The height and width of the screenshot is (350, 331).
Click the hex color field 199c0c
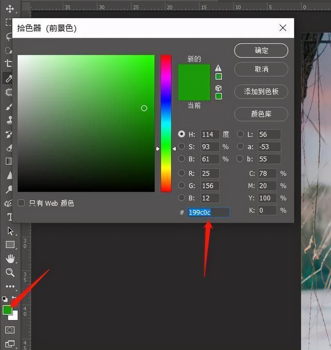(x=208, y=212)
